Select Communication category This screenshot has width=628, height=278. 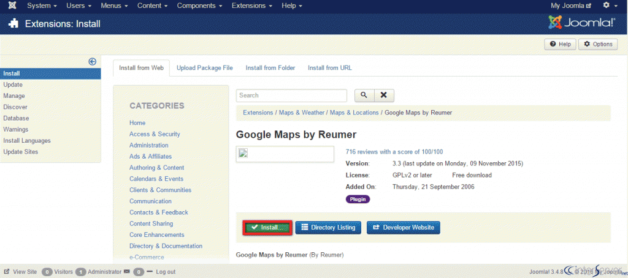150,201
